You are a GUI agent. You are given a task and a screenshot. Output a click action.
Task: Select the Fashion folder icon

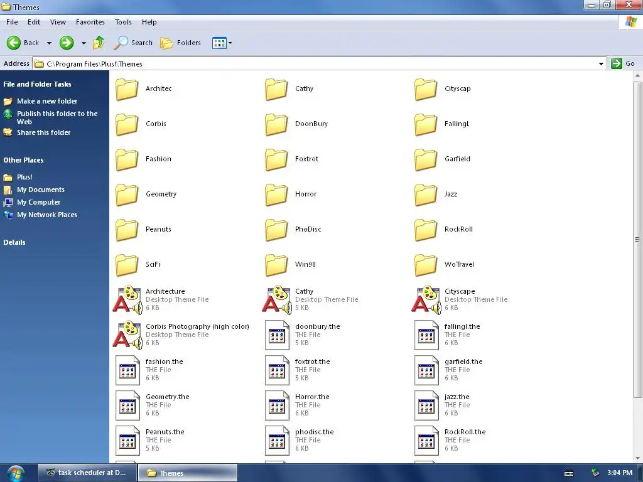coord(127,159)
